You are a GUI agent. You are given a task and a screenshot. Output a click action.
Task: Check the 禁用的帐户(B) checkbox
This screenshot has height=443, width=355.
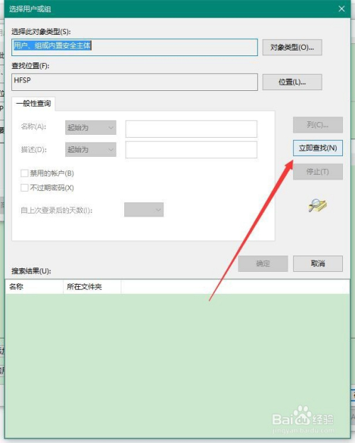[x=24, y=173]
